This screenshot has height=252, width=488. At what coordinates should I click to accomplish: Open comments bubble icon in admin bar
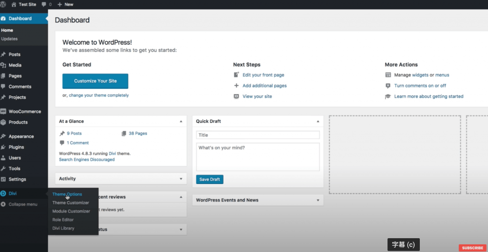pos(44,5)
